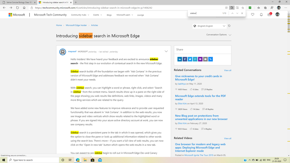Open the Collections icon

tap(265, 8)
